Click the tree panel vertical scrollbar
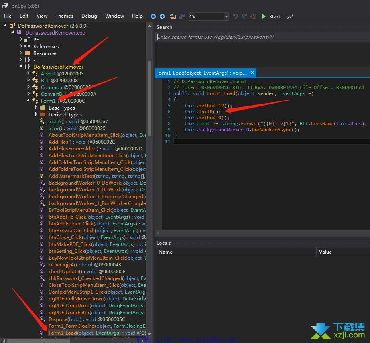Screen dimensions: 370x343 tap(149, 99)
